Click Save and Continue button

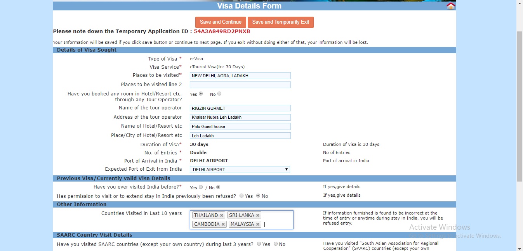[x=221, y=22]
